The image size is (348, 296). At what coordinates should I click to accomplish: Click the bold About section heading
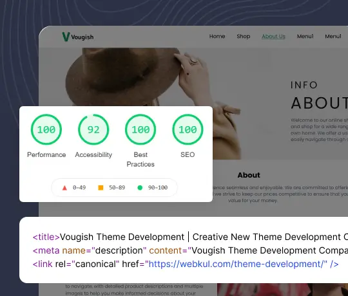click(249, 175)
